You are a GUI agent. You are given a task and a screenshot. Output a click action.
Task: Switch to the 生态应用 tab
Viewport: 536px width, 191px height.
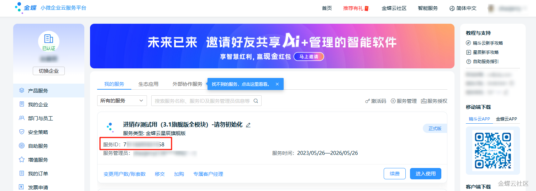pyautogui.click(x=148, y=84)
